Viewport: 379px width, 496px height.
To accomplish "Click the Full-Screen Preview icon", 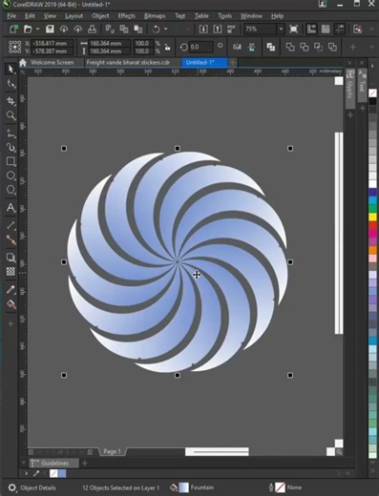I will click(x=294, y=30).
